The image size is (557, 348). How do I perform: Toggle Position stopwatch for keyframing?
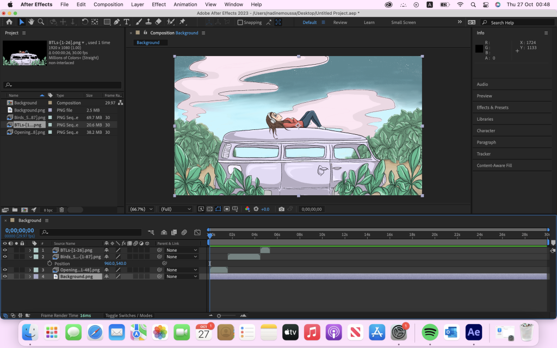tap(49, 264)
